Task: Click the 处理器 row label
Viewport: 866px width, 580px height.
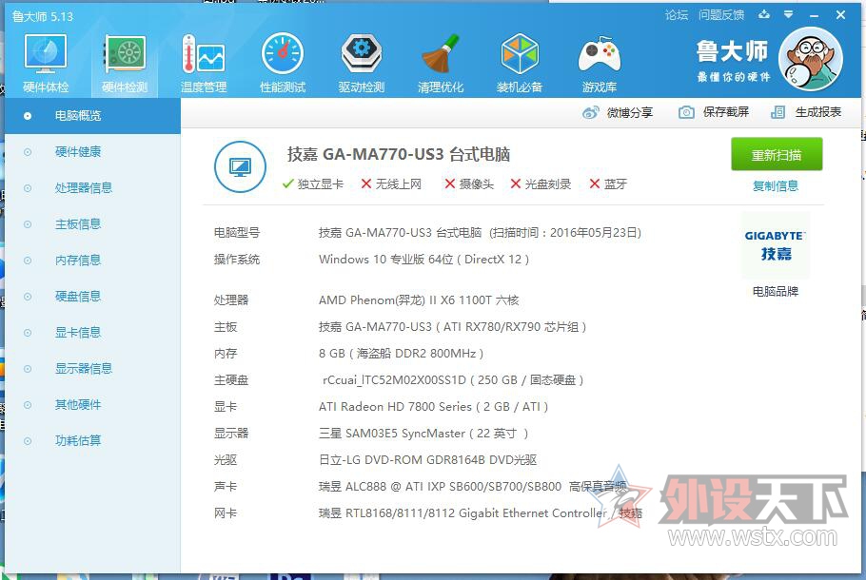Action: 231,300
